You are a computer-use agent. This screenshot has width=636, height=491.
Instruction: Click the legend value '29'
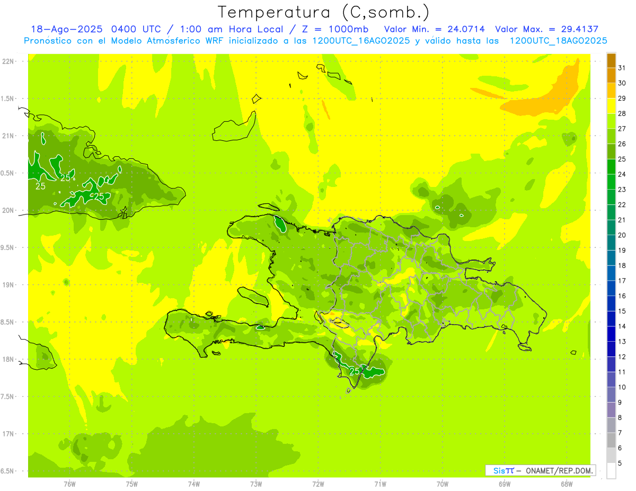(622, 99)
